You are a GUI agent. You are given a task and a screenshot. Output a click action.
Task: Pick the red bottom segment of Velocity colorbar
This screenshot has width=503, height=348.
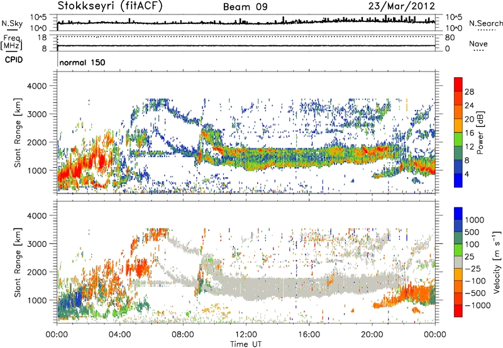click(x=458, y=311)
